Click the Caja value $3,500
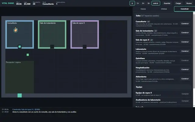 point(27,4)
